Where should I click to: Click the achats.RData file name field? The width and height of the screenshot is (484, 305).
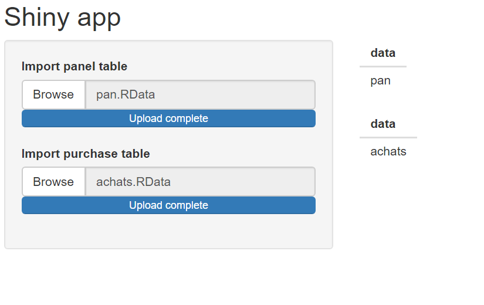200,182
